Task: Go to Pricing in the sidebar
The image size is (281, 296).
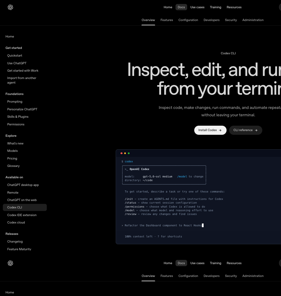Action: tap(12, 159)
